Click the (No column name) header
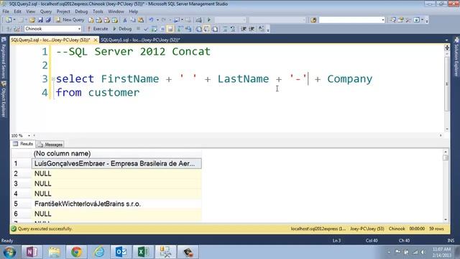This screenshot has height=259, width=460. point(116,153)
